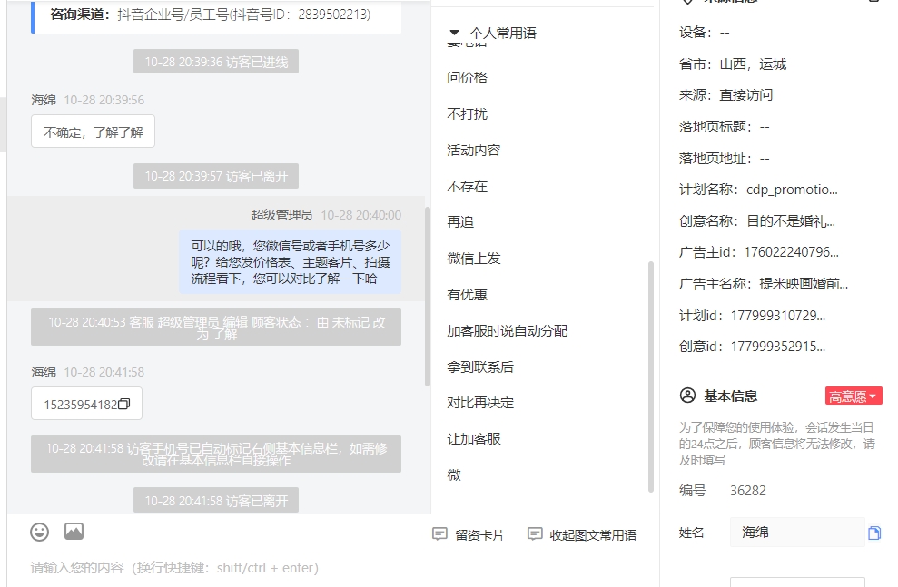Copy the phone number 15235954182

[x=124, y=404]
